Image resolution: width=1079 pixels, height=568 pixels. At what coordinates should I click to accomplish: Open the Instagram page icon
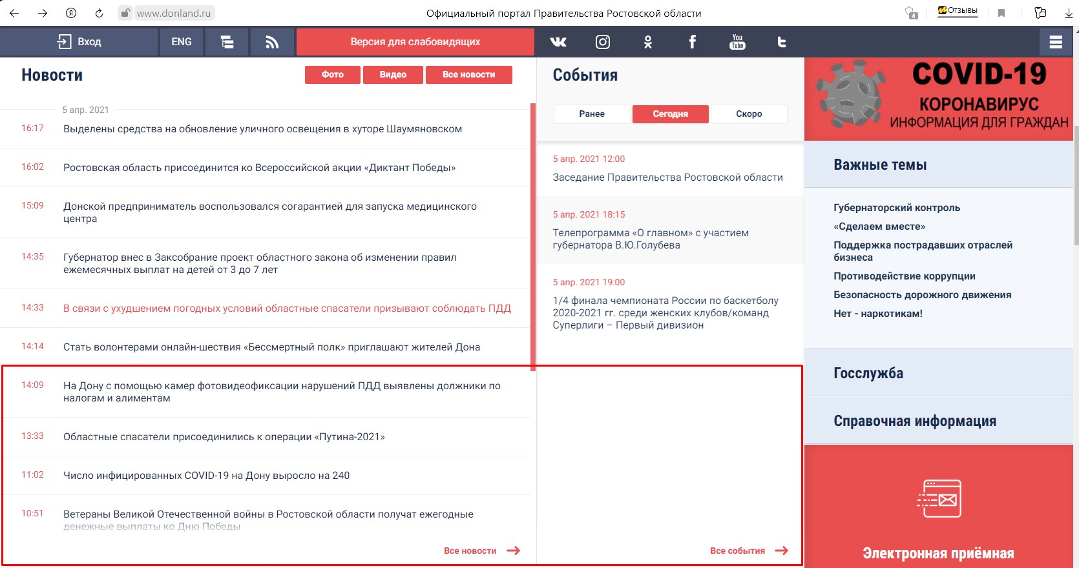point(602,42)
